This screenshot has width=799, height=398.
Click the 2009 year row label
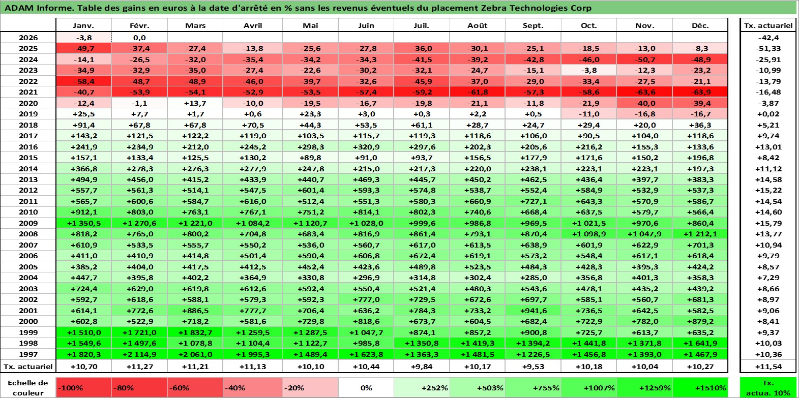point(28,223)
